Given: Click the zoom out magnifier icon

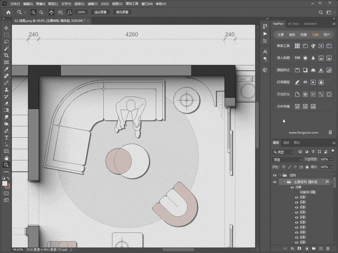Looking at the screenshot, I should tap(41, 12).
